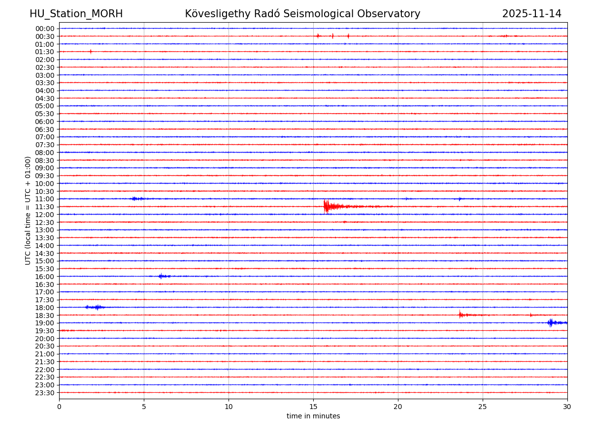Click the red spike on the 01:30 trace

(x=91, y=52)
